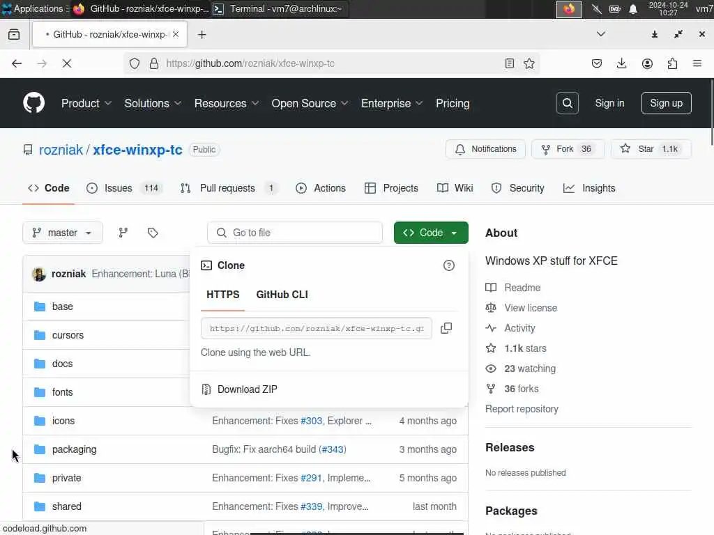Click the Sign up button
Viewport: 714px width, 535px height.
coord(666,103)
